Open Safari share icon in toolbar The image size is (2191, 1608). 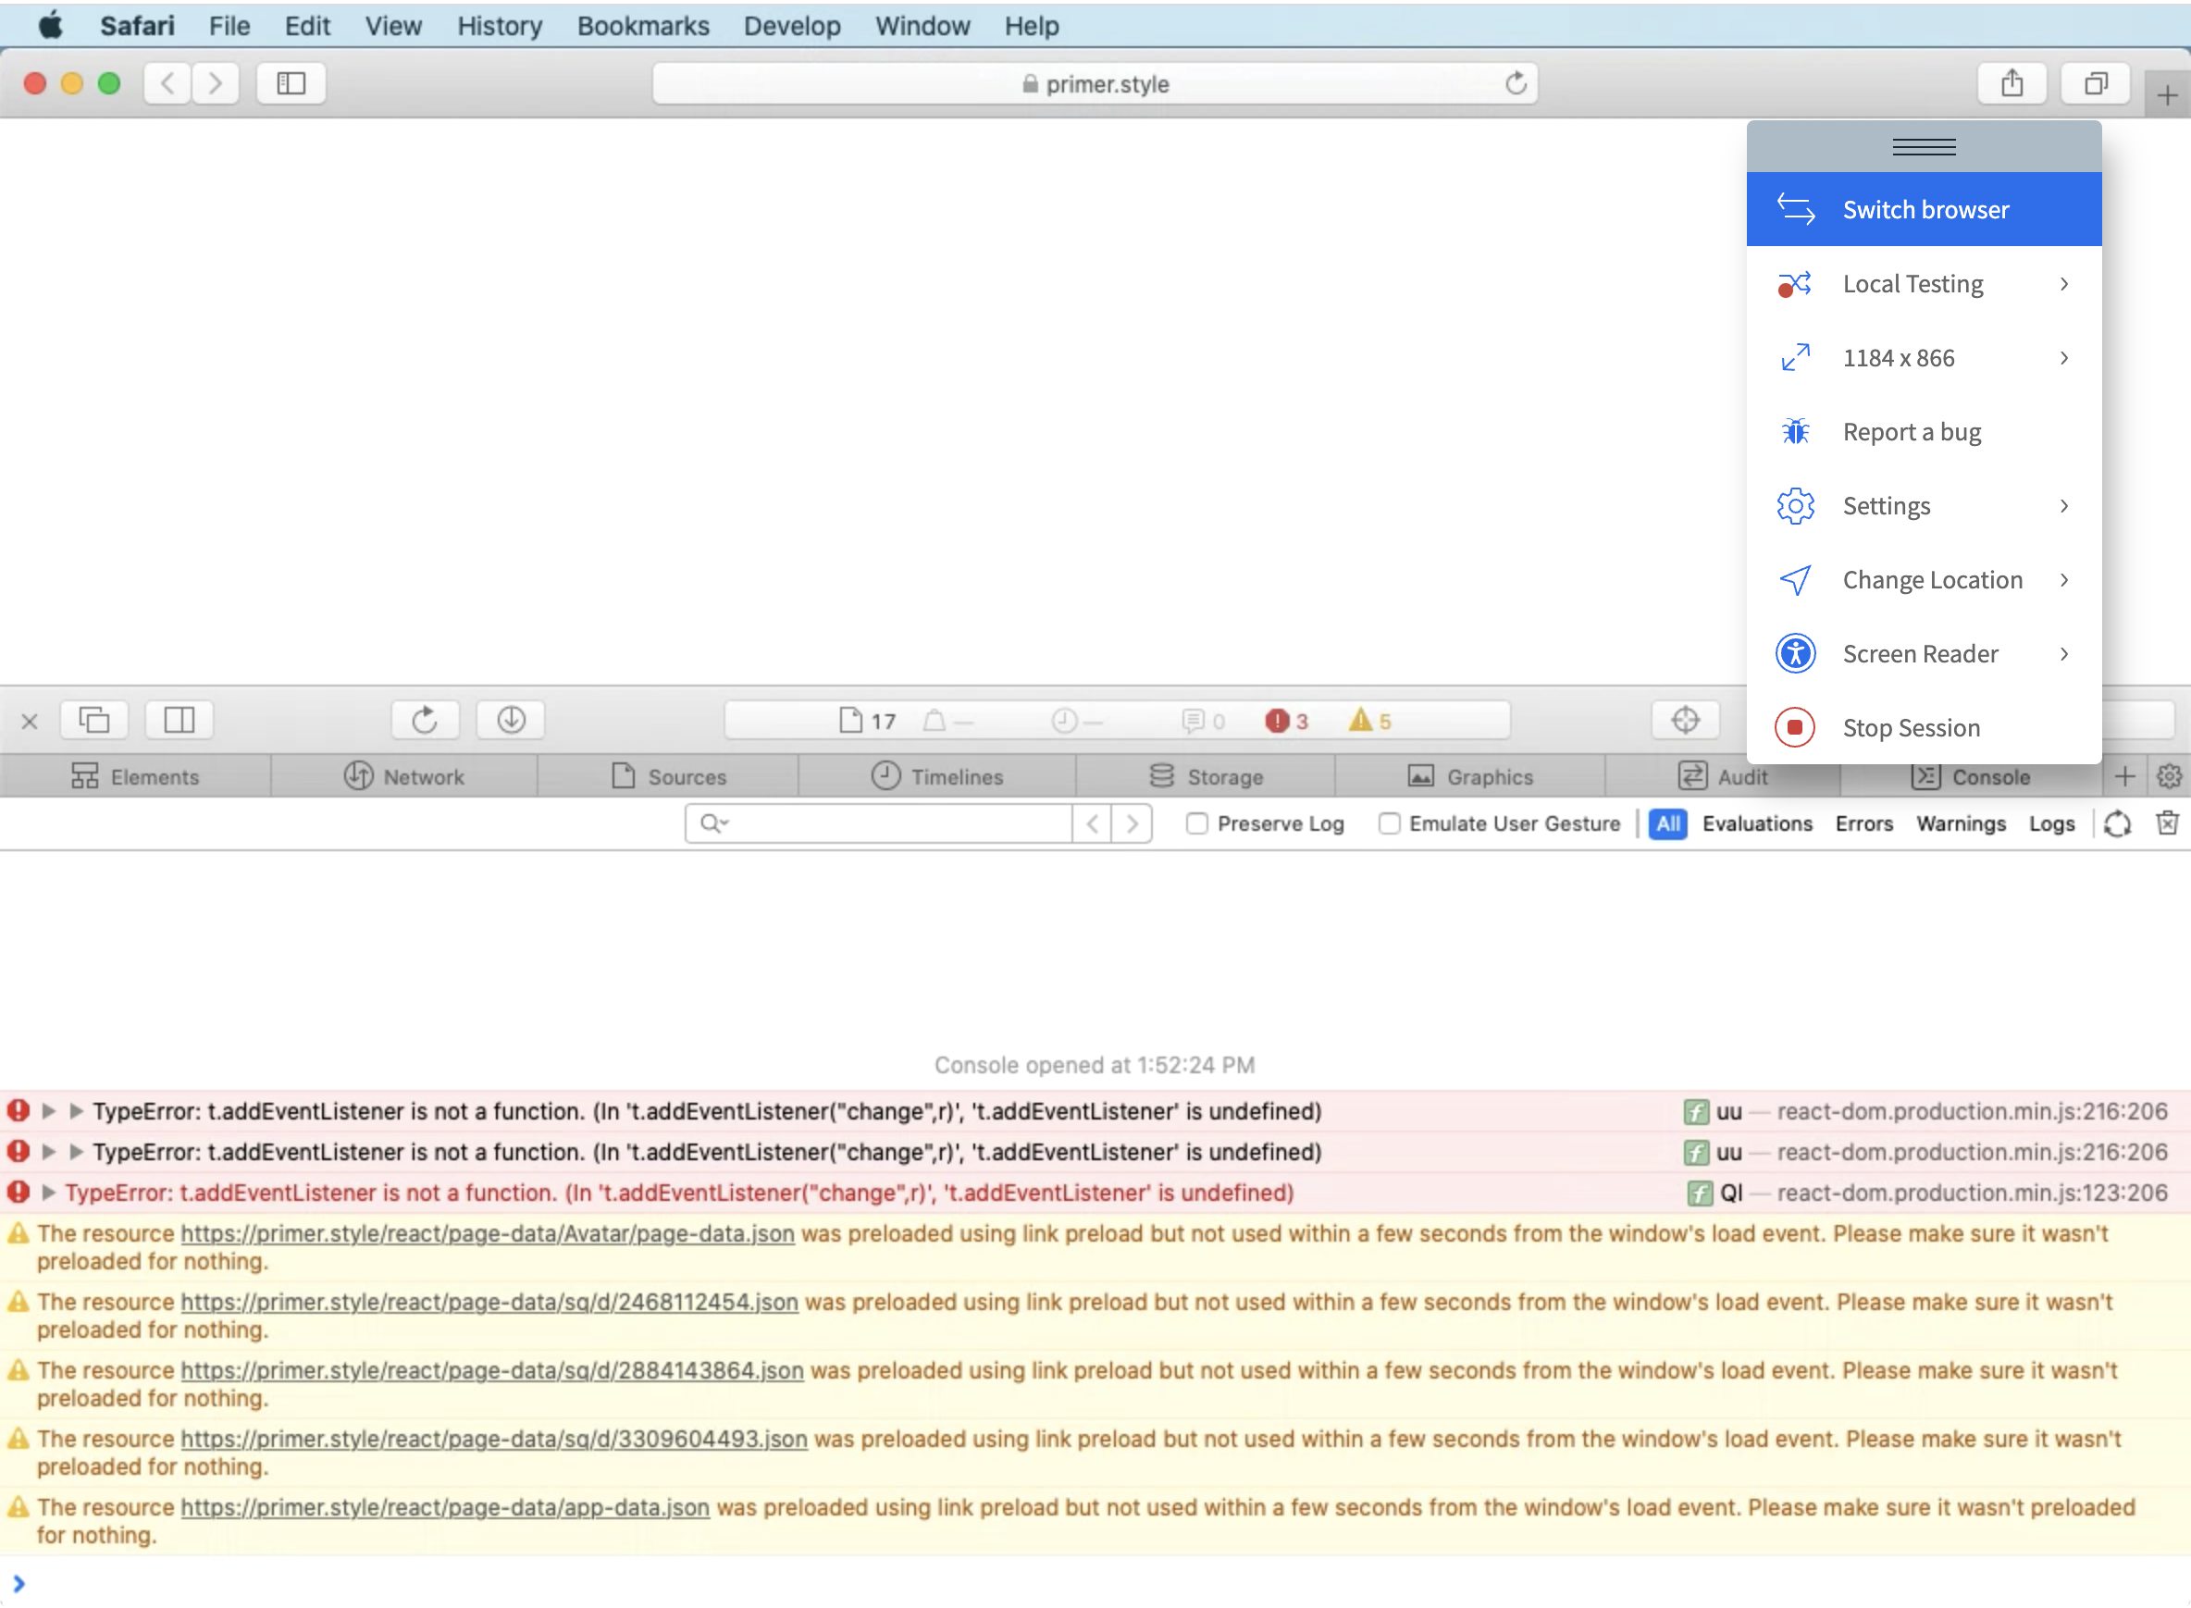point(2012,82)
